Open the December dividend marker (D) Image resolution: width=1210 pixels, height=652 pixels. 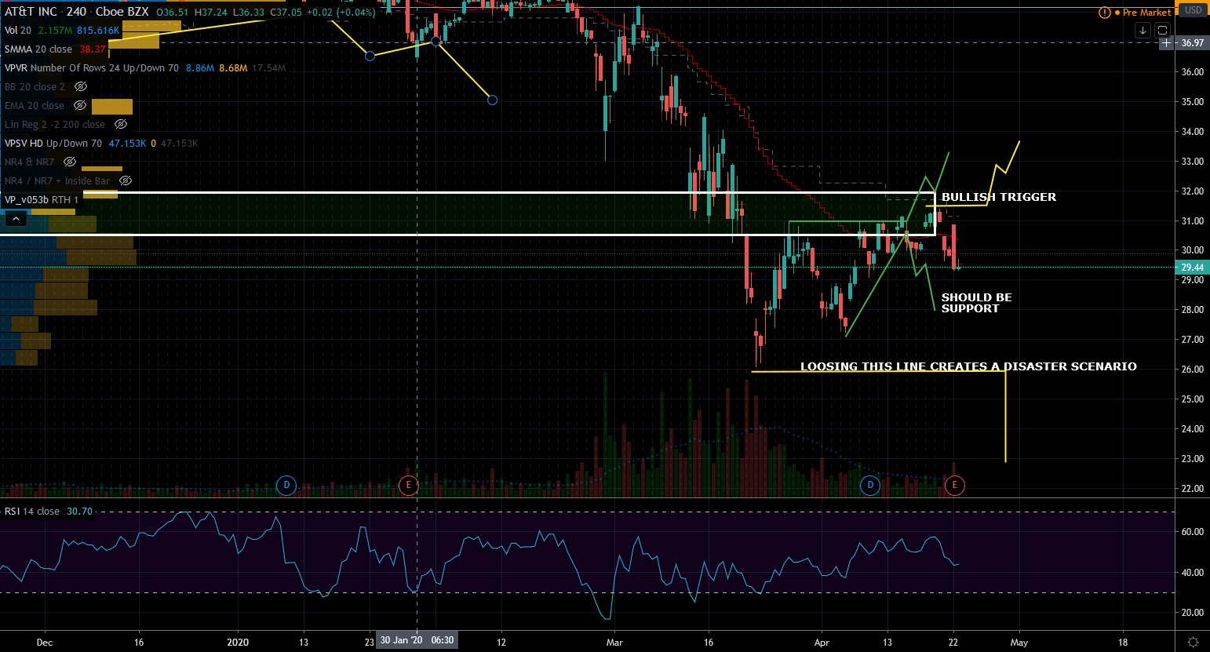[x=286, y=485]
